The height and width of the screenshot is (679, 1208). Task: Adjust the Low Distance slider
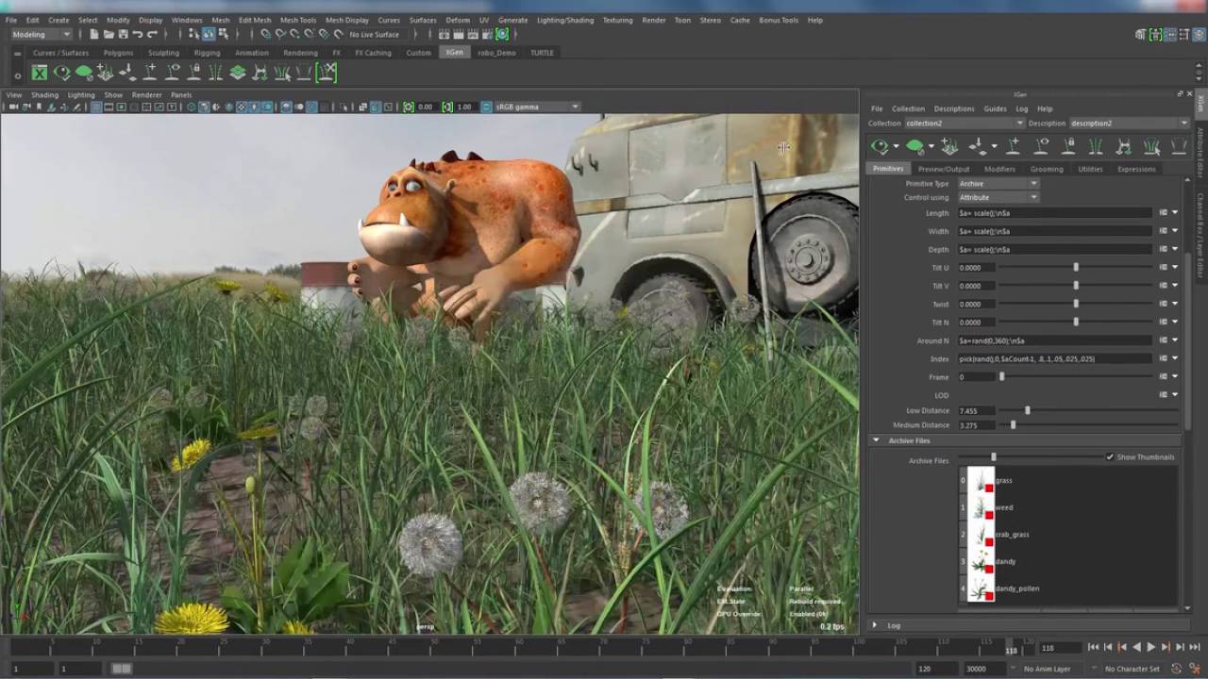tap(1028, 411)
